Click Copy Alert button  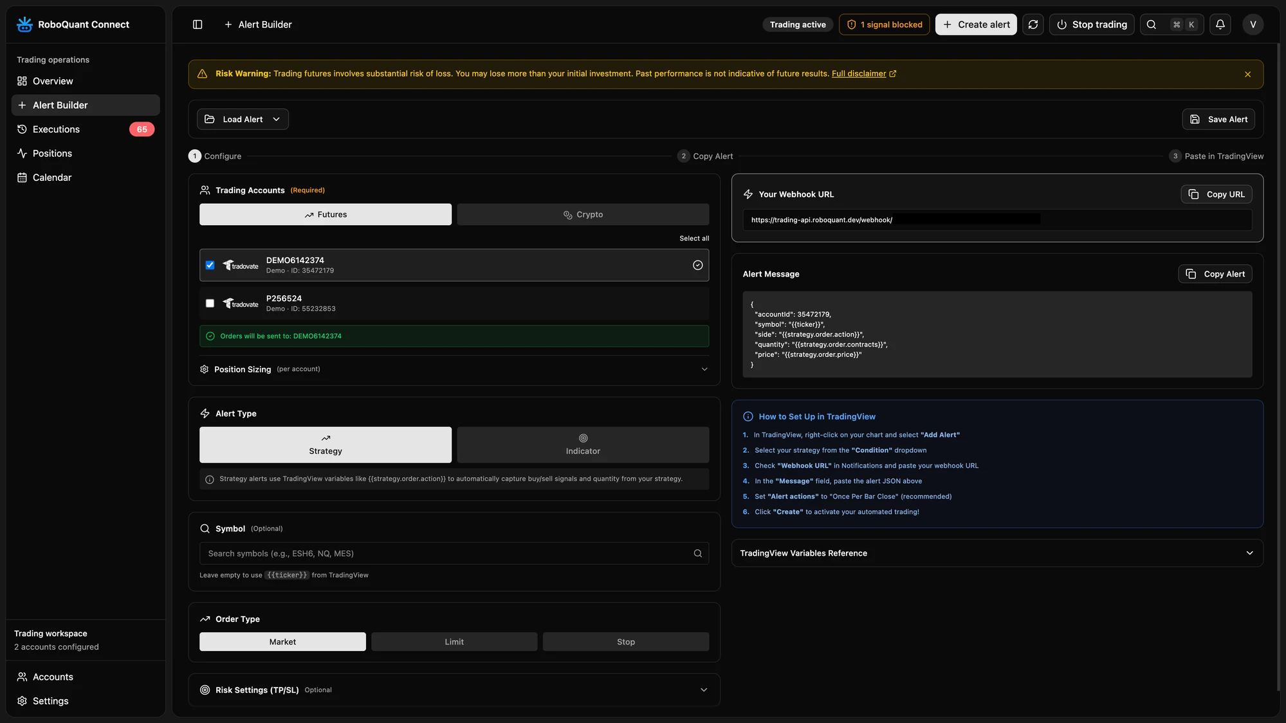1215,274
